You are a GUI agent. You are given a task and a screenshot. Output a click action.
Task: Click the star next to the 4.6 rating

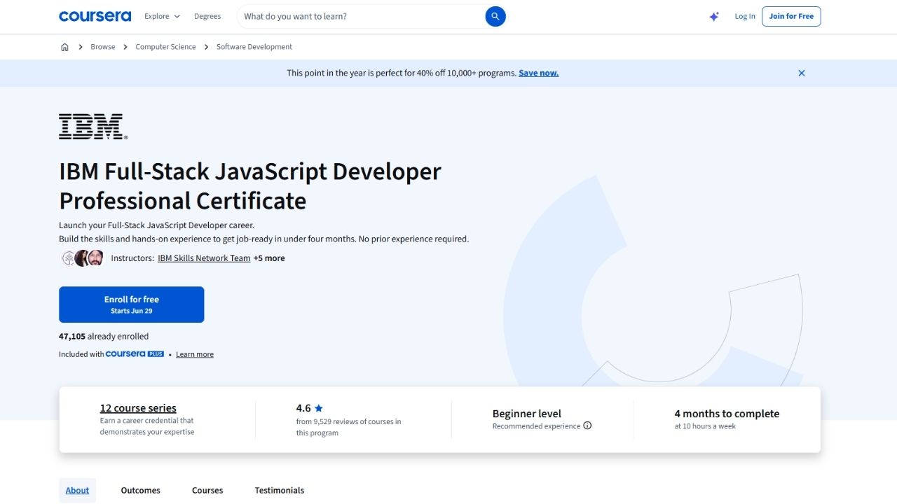[x=319, y=408]
